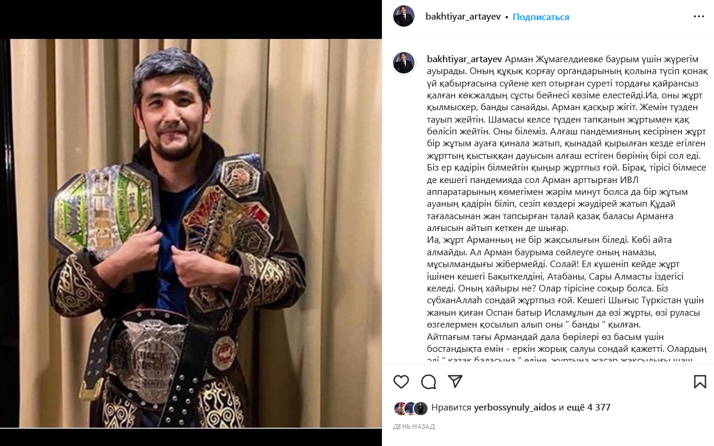Open comments via the speech bubble icon
The width and height of the screenshot is (714, 446).
[429, 381]
